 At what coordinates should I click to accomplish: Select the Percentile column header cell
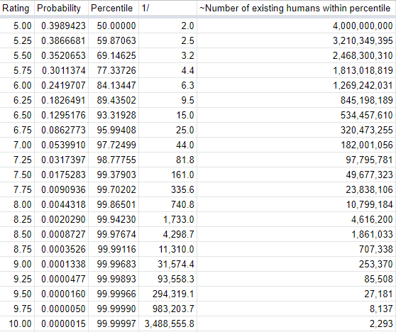click(x=114, y=8)
